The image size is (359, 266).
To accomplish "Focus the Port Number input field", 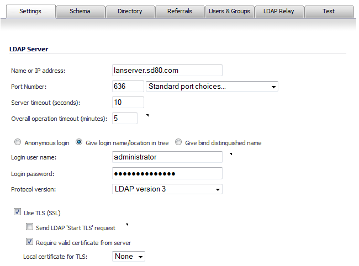I will click(128, 87).
